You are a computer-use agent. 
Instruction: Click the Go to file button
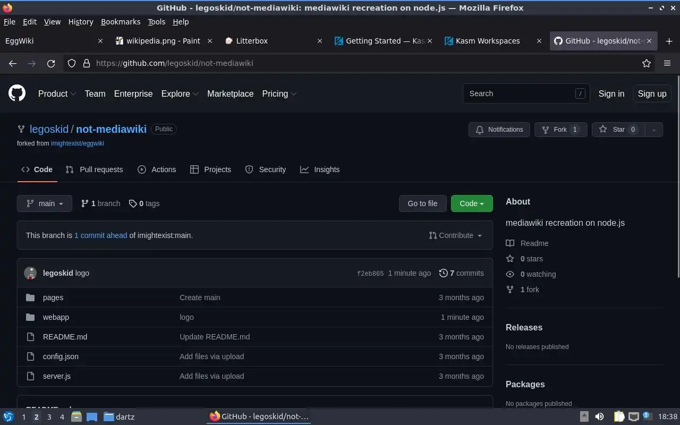coord(422,203)
